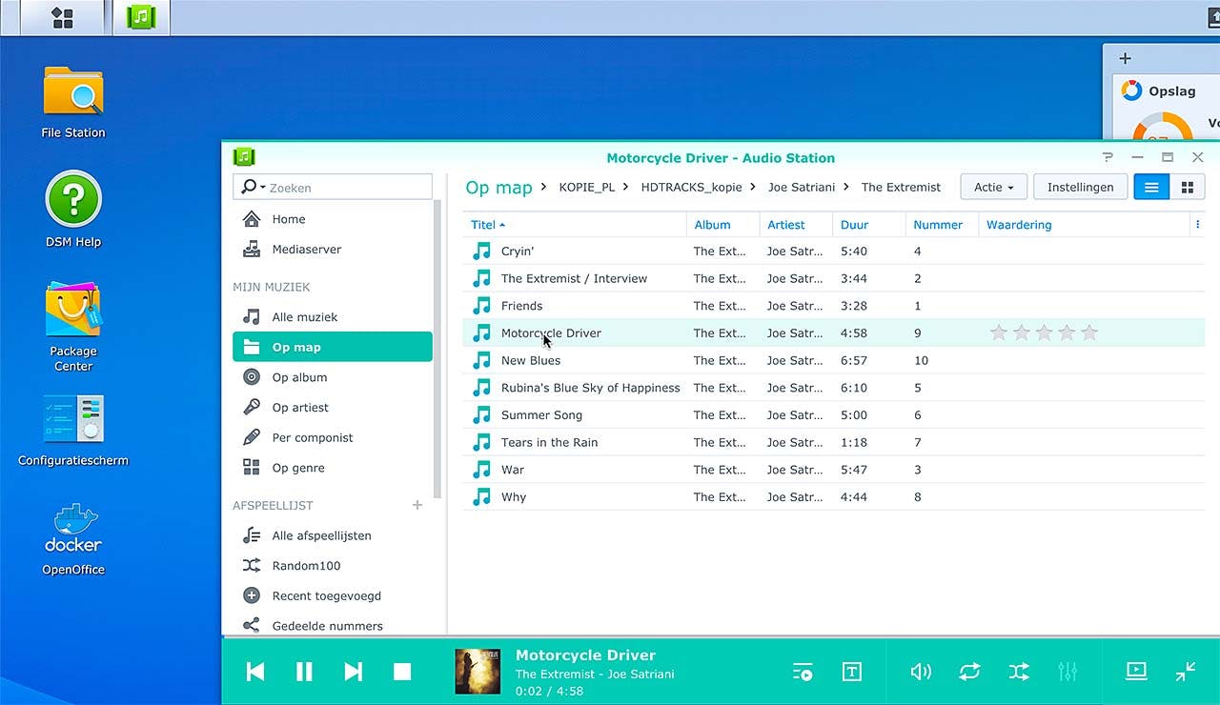The width and height of the screenshot is (1220, 705).
Task: Go to HDTRACKS_kopie in breadcrumb
Action: tap(691, 187)
